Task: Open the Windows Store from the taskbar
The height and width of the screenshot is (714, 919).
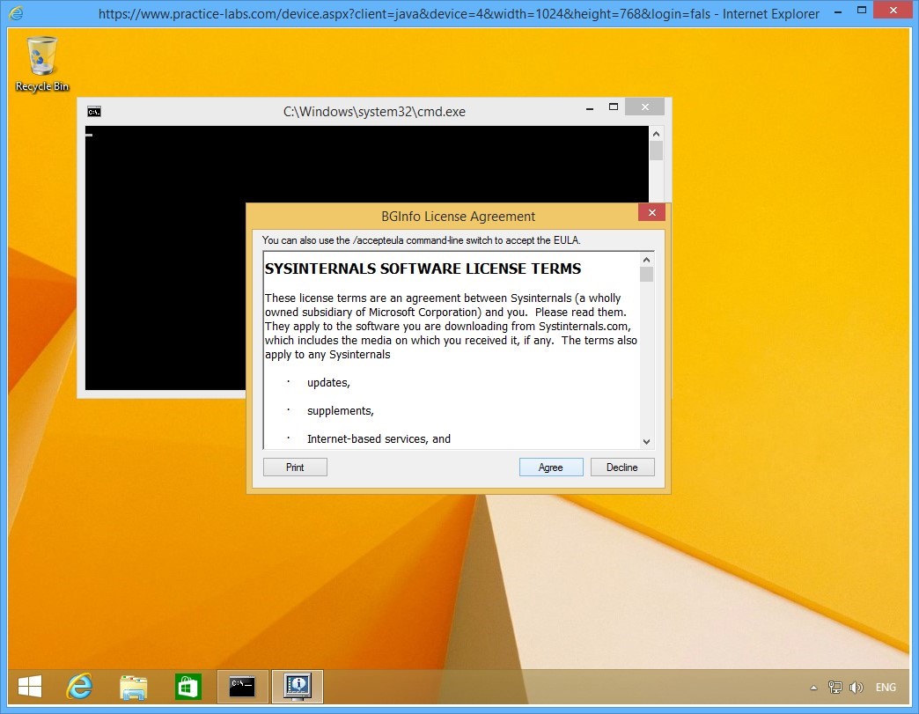Action: (x=187, y=686)
